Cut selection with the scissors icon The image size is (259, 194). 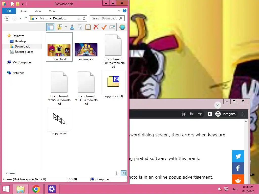[x=72, y=27]
